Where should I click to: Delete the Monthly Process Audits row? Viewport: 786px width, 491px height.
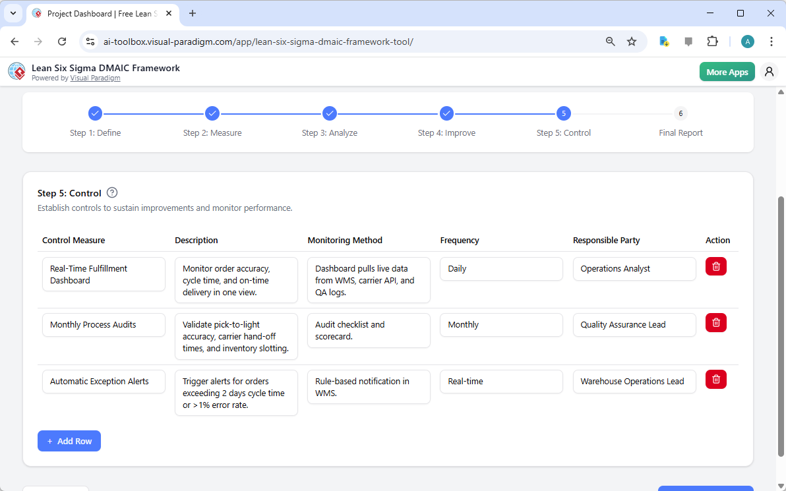click(715, 322)
